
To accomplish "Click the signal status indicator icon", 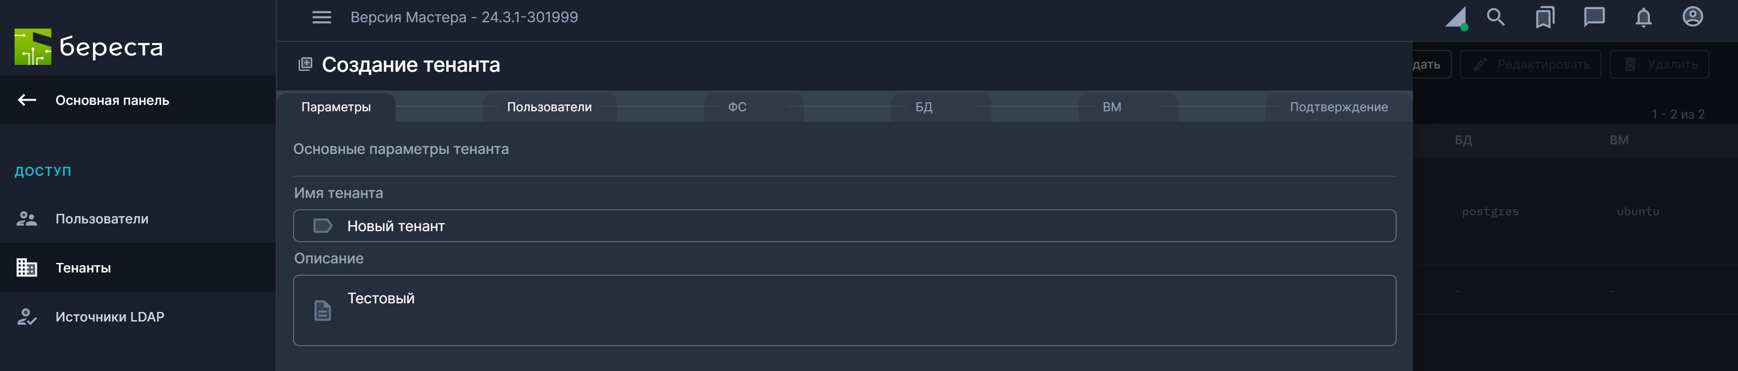I will (x=1456, y=18).
